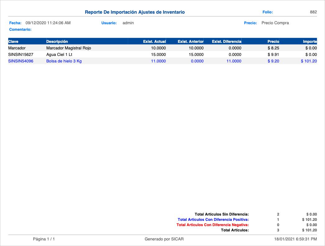
Task: Click the report title 'Reporte De Importación Ajustes de Inventario'
Action: point(135,12)
